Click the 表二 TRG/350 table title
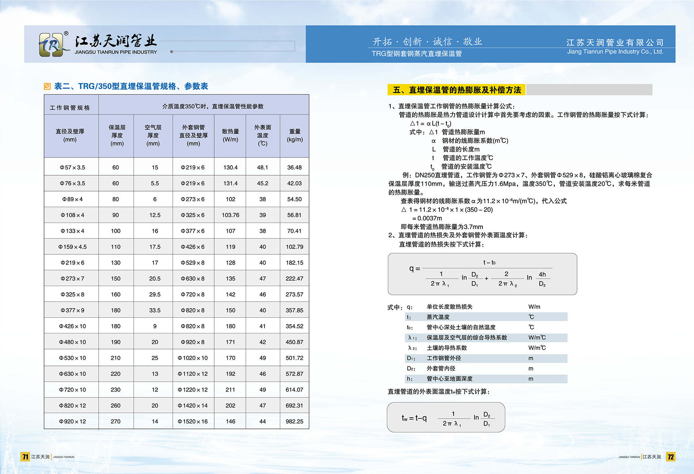 click(x=132, y=86)
